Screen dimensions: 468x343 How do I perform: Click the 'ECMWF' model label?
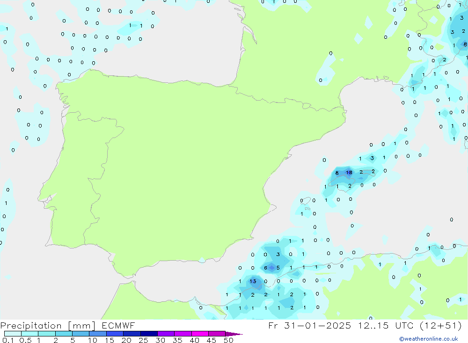point(118,326)
